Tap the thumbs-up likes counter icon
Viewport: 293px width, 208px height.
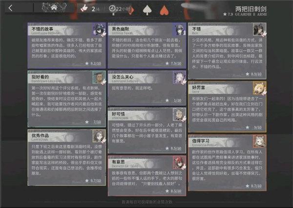coord(84,8)
